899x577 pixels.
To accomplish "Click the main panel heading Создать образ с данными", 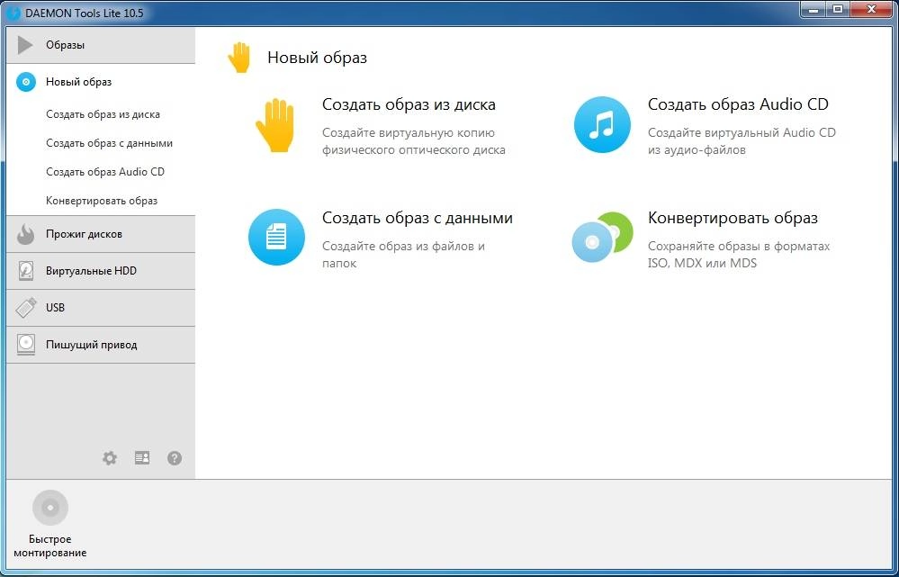I will click(x=418, y=218).
